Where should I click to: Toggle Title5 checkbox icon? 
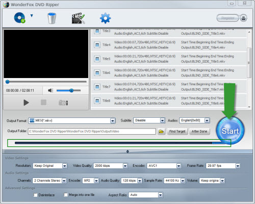click(x=97, y=59)
